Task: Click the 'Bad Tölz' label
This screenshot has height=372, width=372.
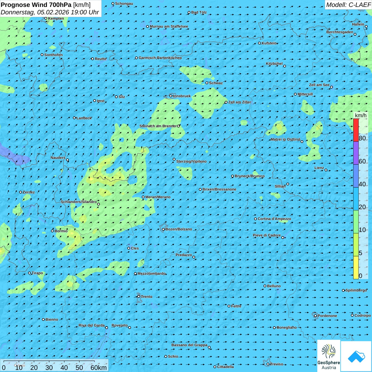Action: 199,12
